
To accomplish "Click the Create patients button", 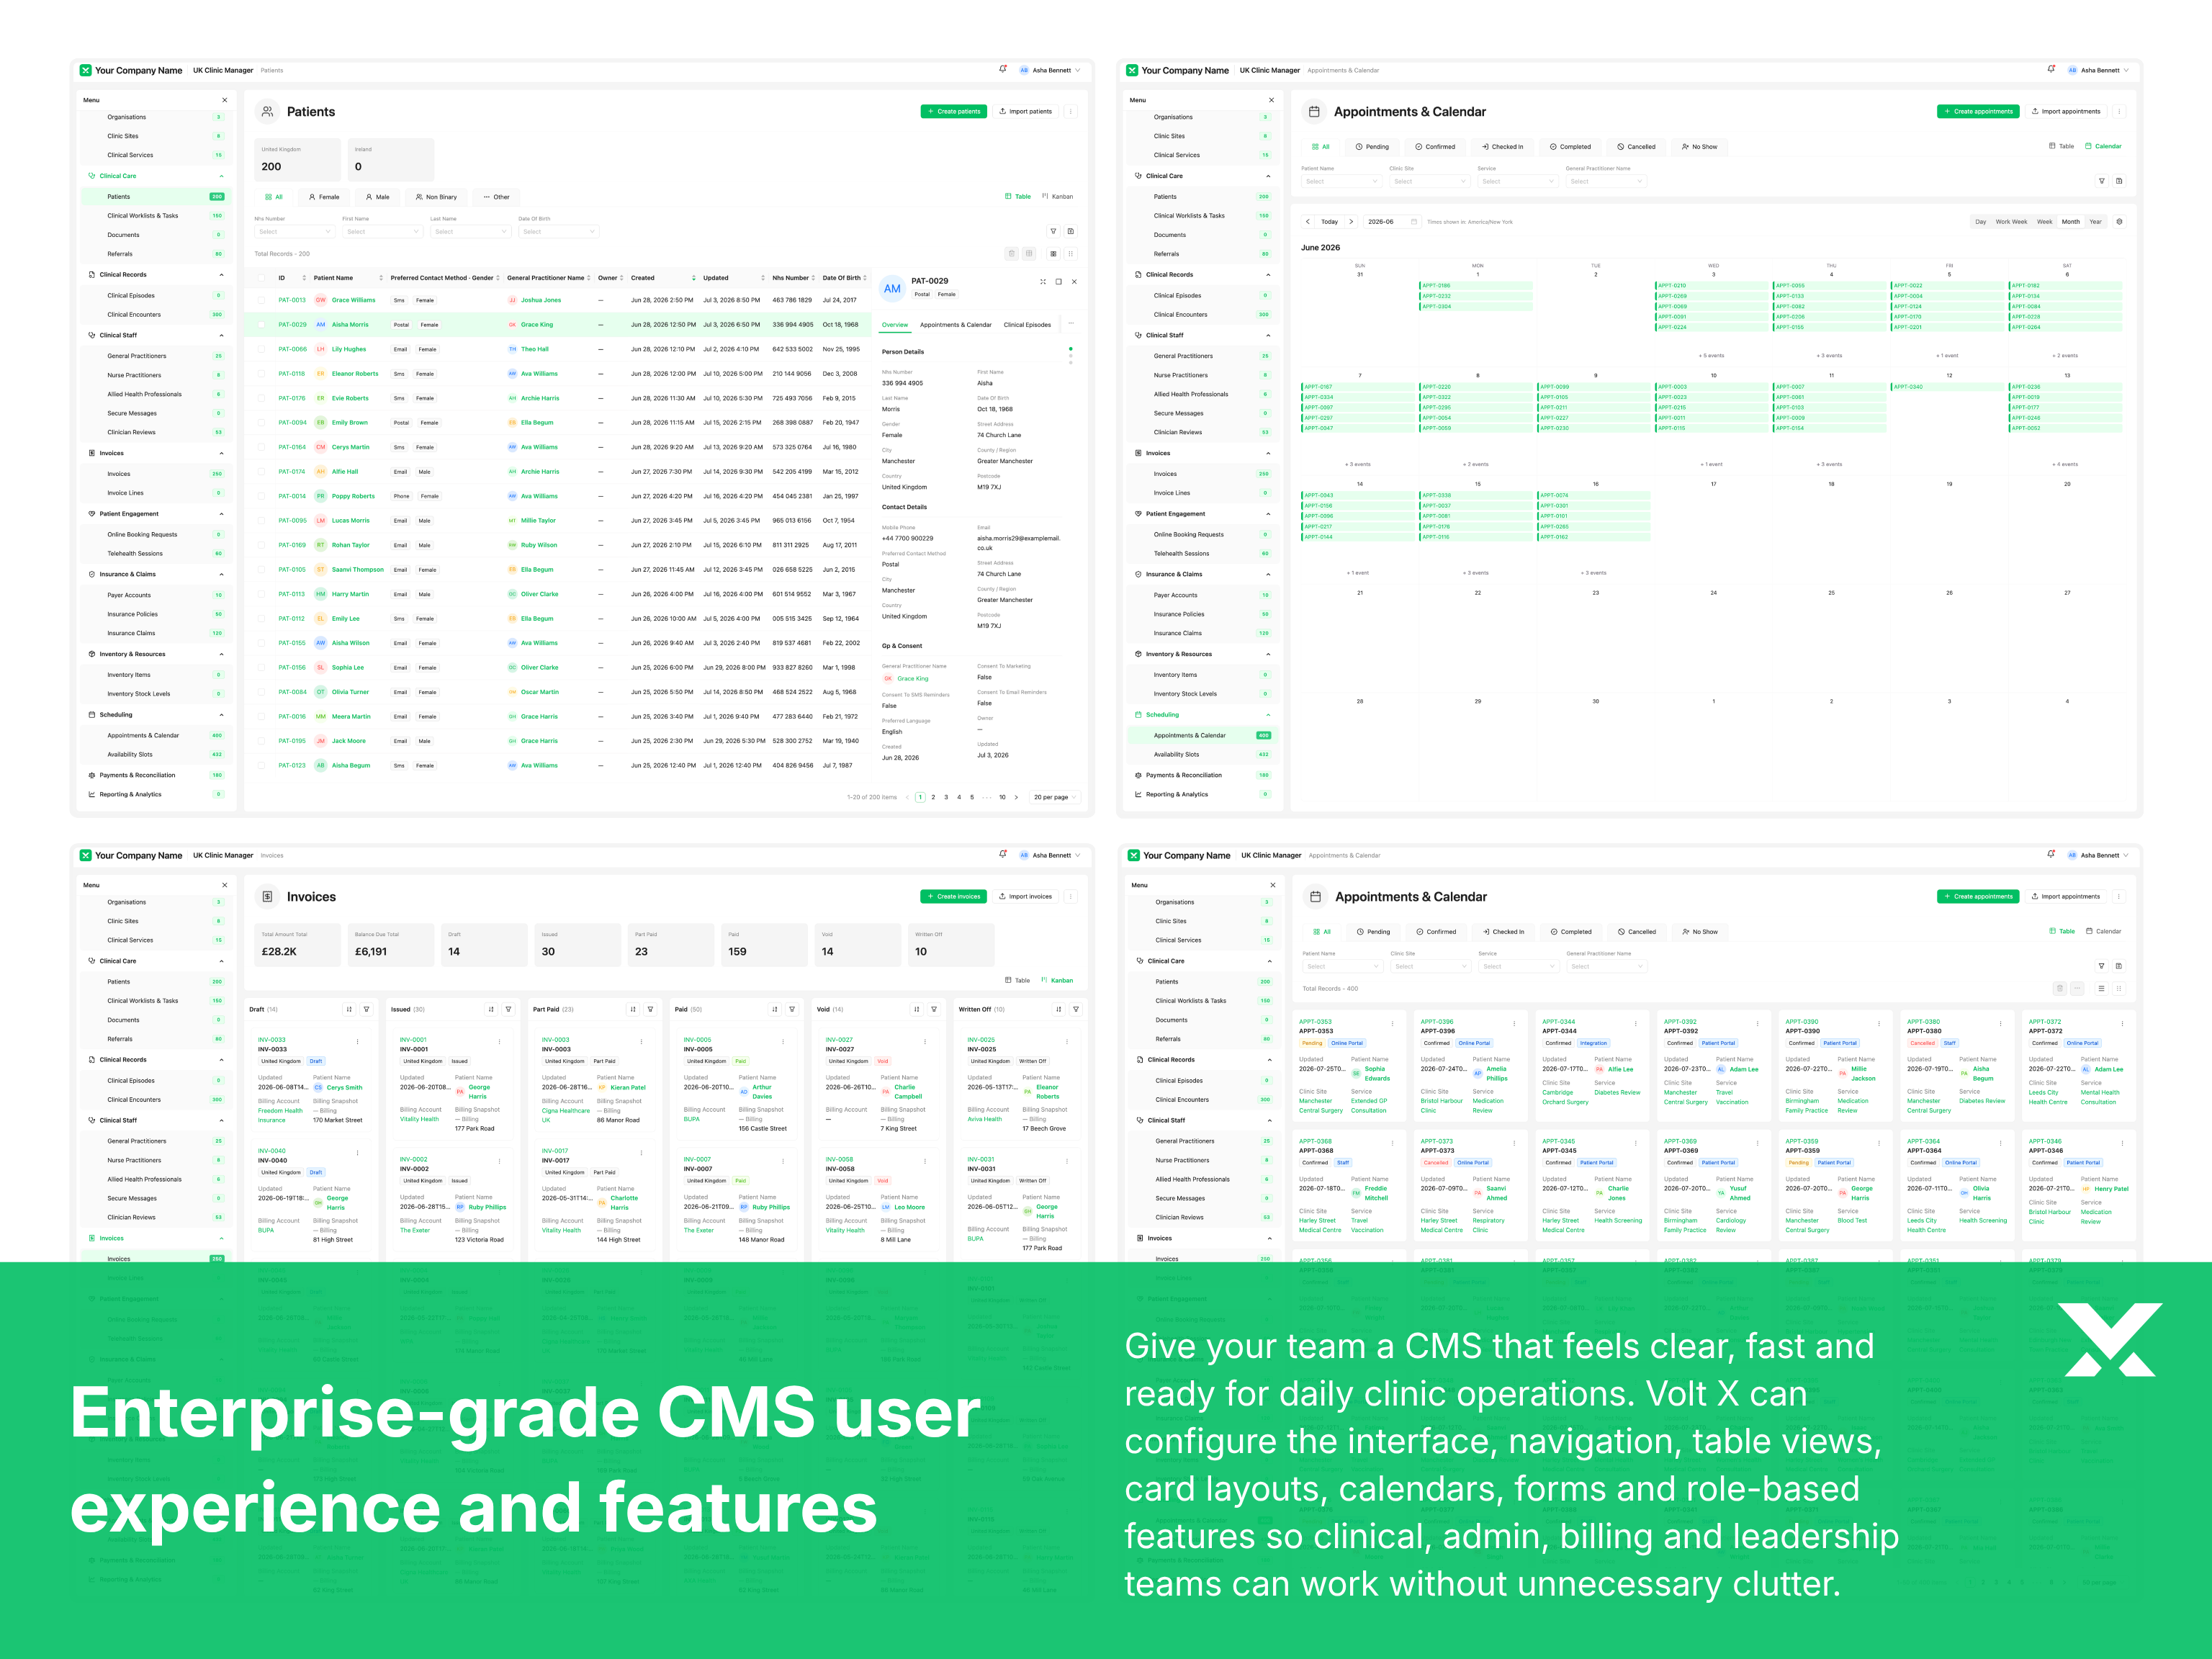I will pos(954,112).
